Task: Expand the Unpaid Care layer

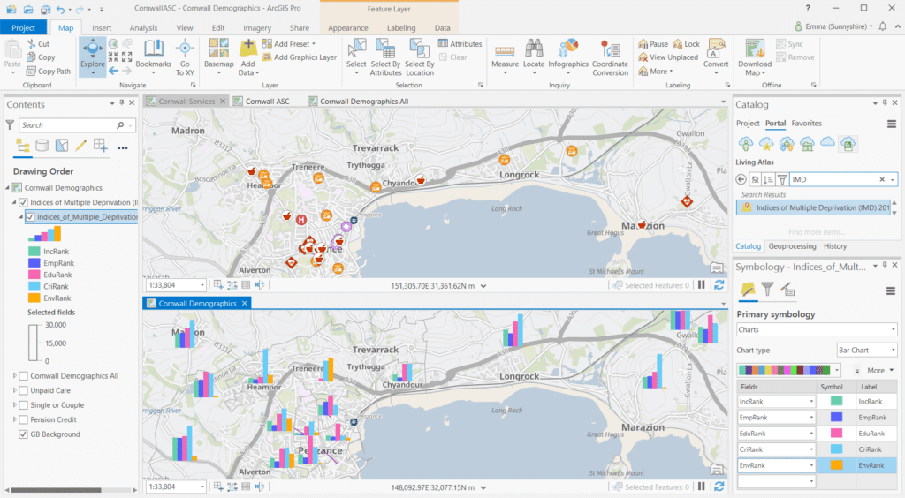Action: point(15,390)
